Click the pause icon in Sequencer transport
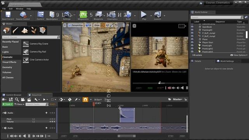Viewport: 249px width, 140px height. tap(29, 136)
